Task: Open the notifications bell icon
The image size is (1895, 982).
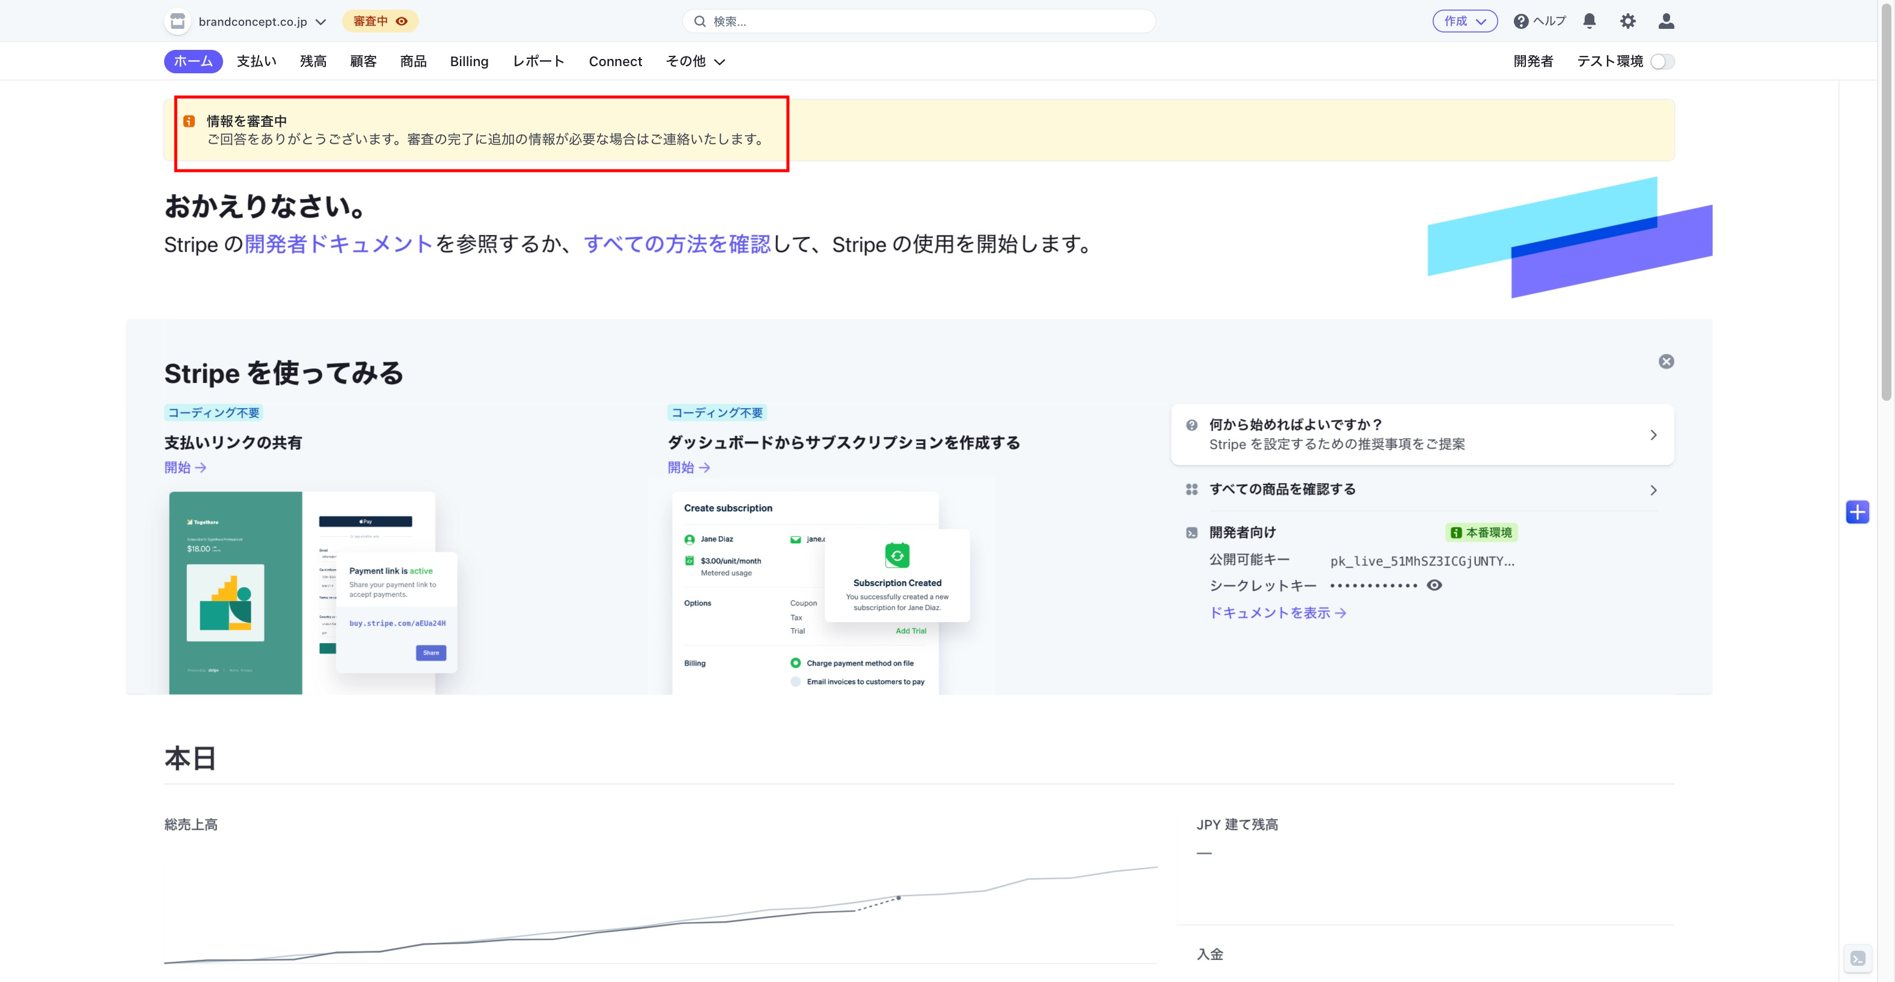Action: (x=1589, y=21)
